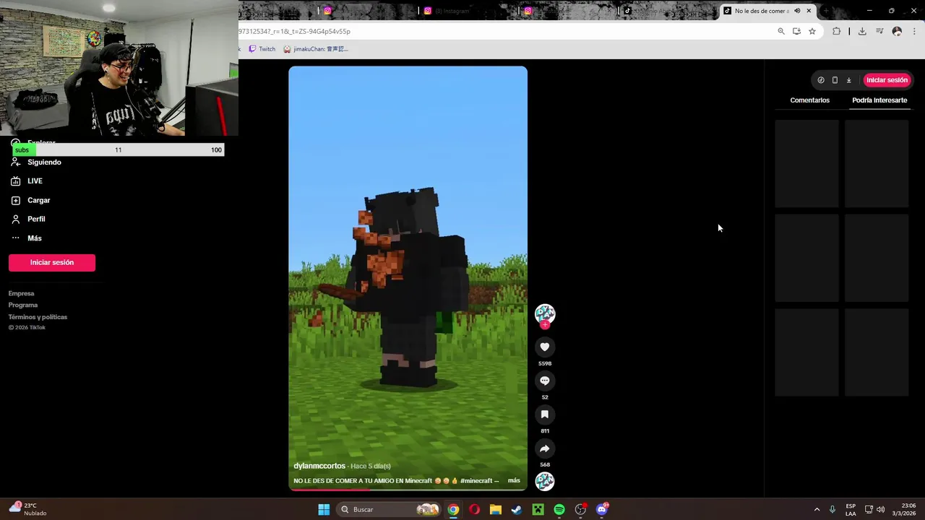The image size is (925, 520).
Task: Switch to the Comentarios tab
Action: [x=809, y=100]
